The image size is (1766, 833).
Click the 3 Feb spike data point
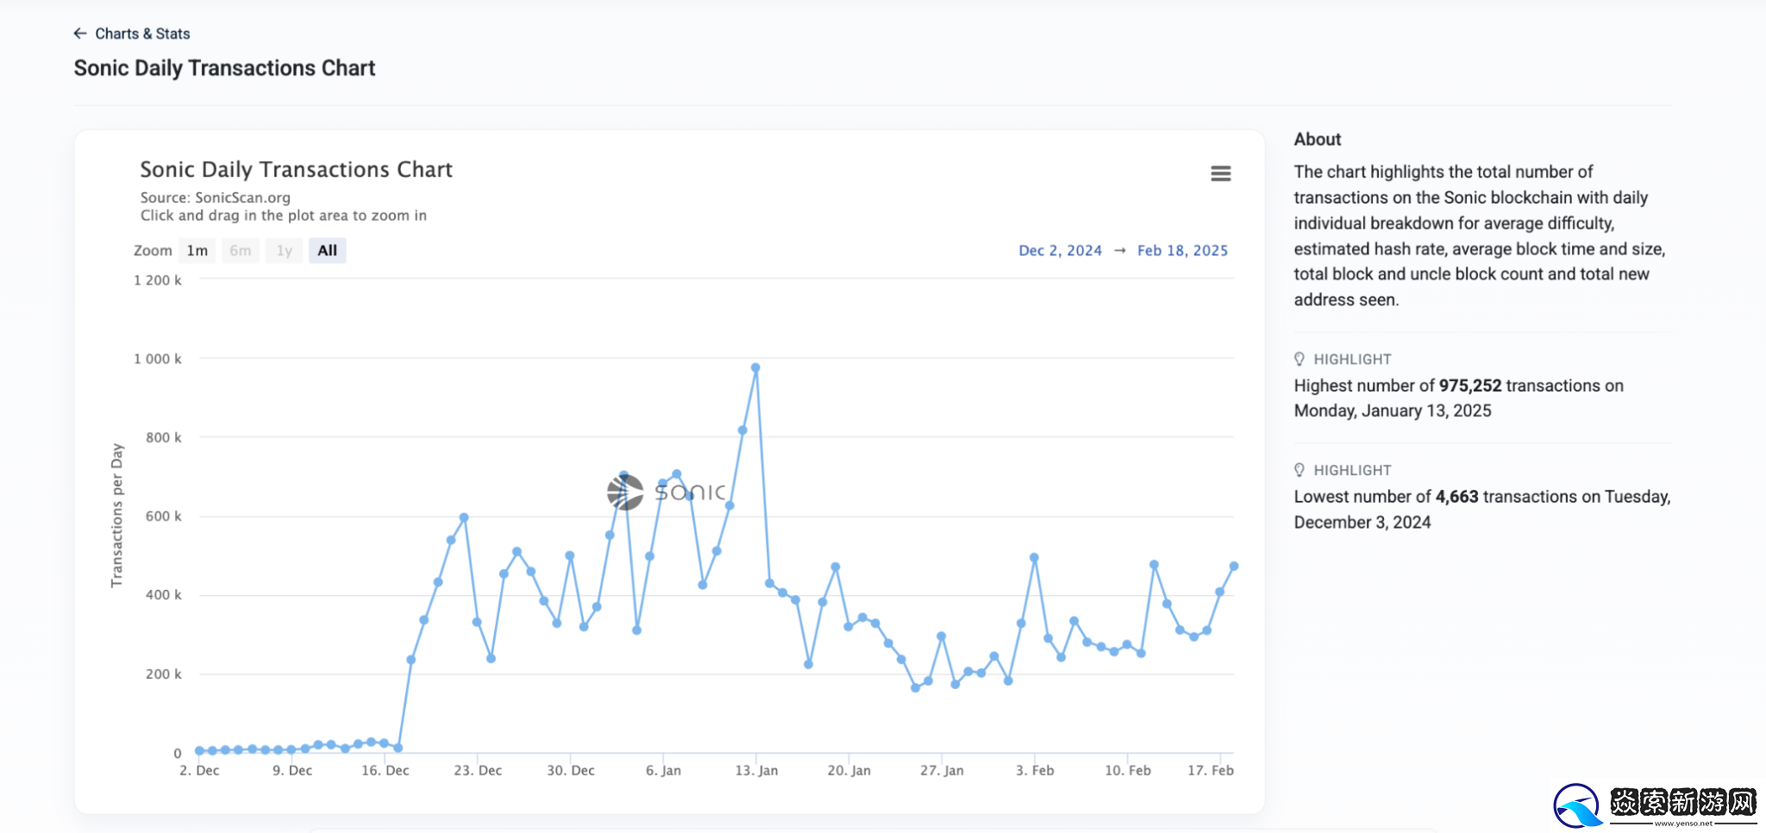1034,558
